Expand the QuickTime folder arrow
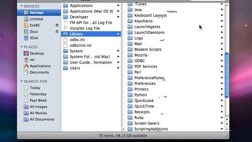 (x=222, y=106)
